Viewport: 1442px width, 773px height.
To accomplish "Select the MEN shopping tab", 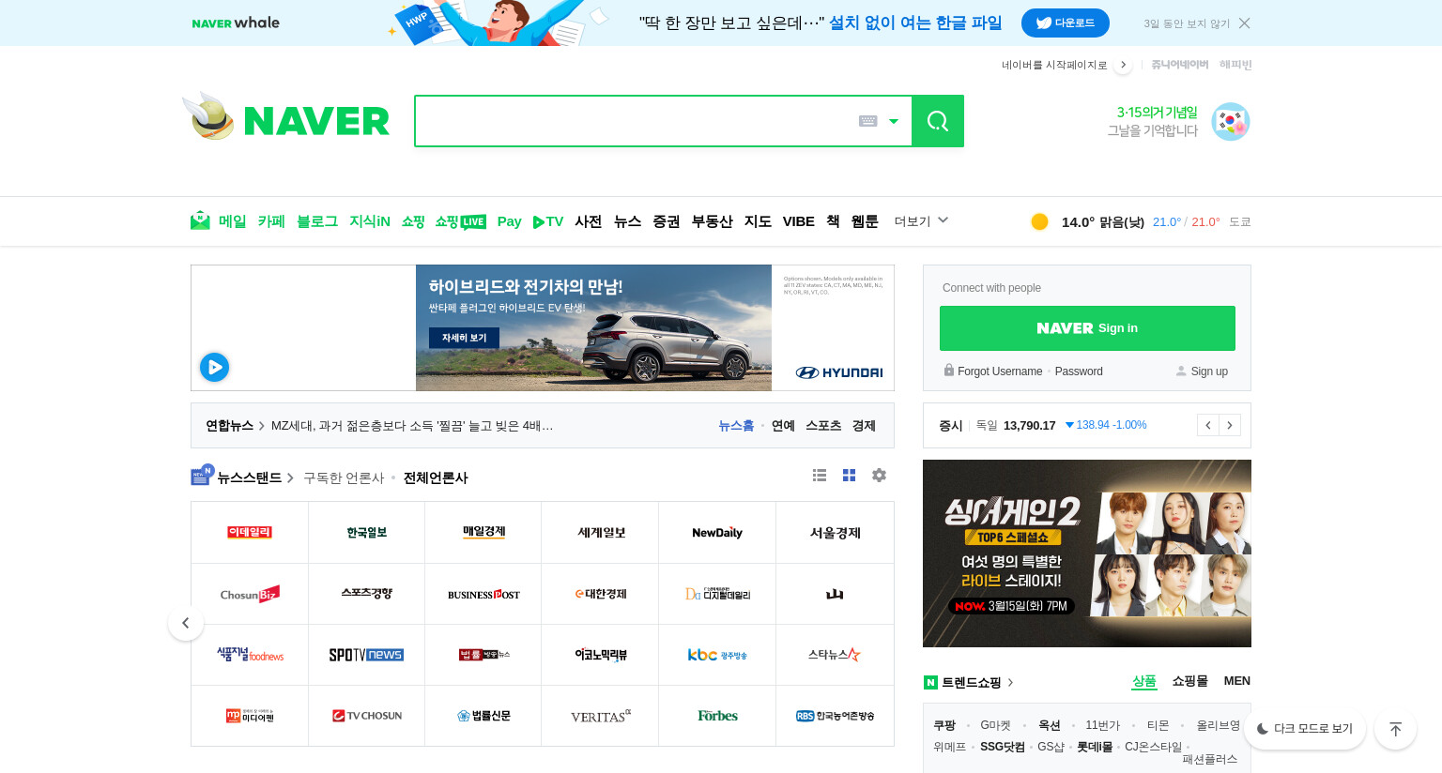I will pyautogui.click(x=1236, y=681).
